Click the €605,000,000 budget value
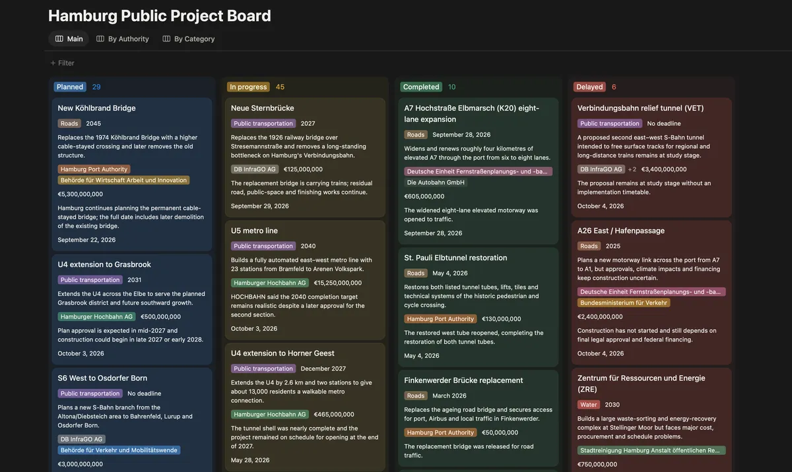 click(424, 196)
